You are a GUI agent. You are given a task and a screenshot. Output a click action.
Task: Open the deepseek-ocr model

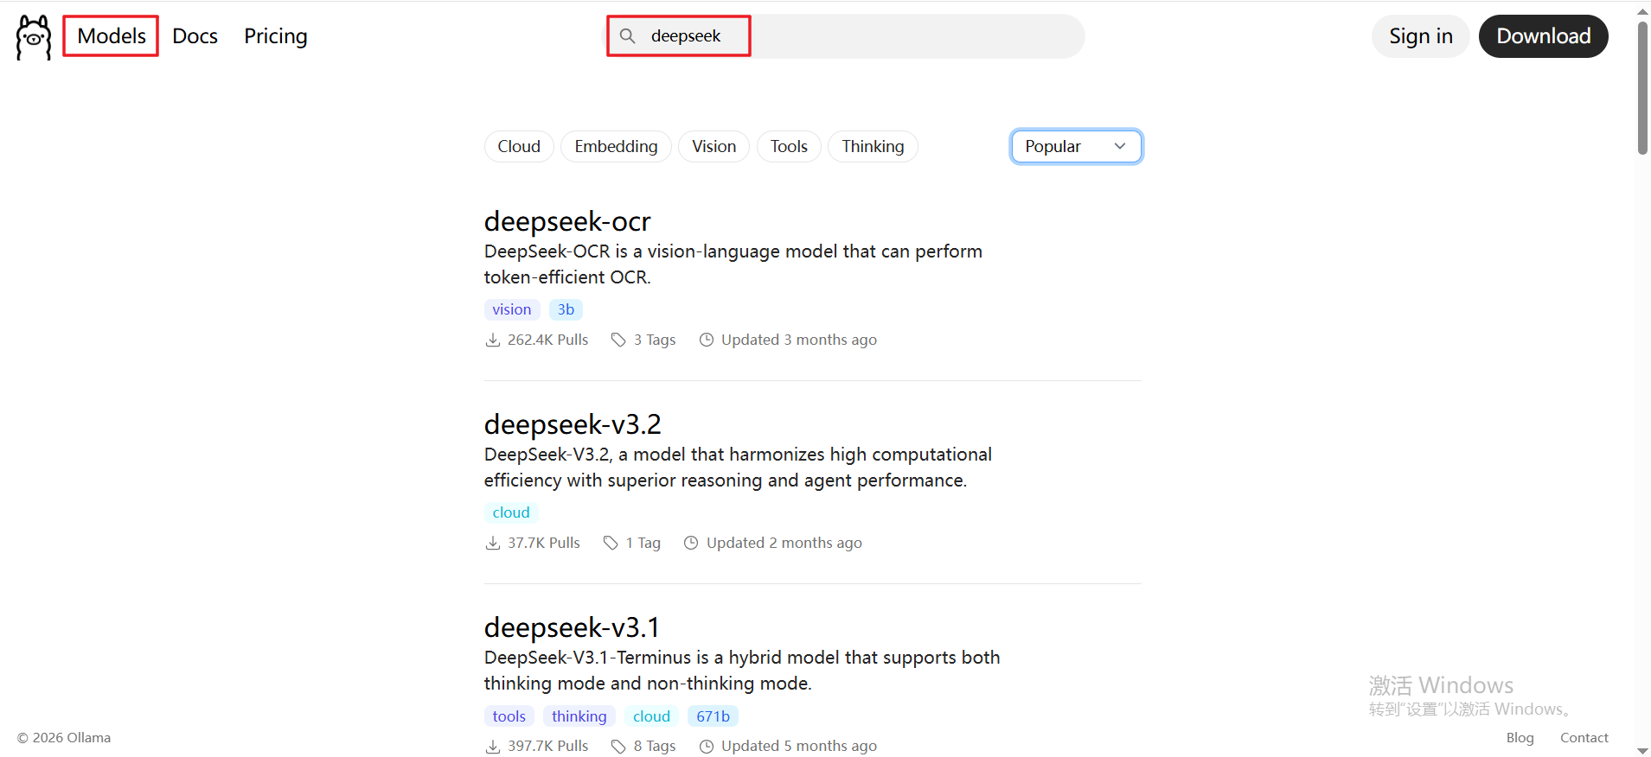[x=567, y=221]
